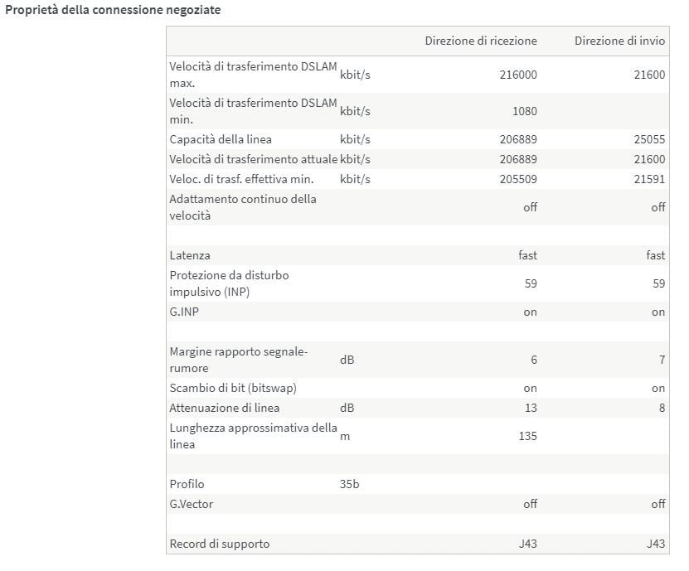
Task: Click the "Direzione di invio" column header
Action: pyautogui.click(x=619, y=41)
